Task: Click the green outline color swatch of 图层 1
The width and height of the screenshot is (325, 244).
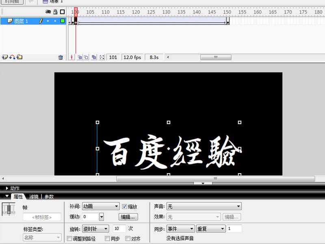Action: pos(63,21)
